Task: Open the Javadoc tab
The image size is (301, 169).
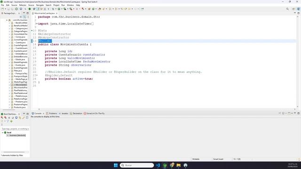Action: pos(63,114)
